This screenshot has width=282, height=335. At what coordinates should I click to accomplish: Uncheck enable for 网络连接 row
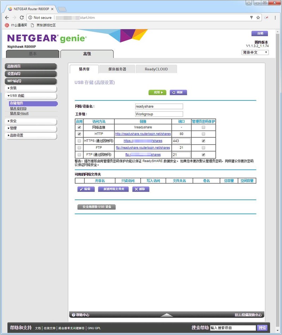click(x=79, y=127)
